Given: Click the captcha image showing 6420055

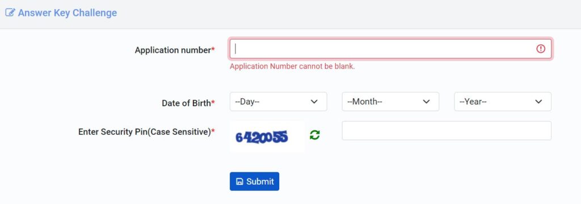Looking at the screenshot, I should coord(267,137).
